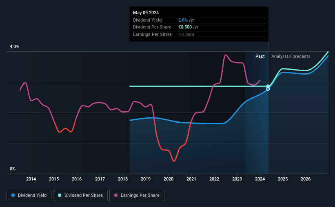Click the 2016 x-axis year label
The width and height of the screenshot is (335, 207).
coord(77,179)
